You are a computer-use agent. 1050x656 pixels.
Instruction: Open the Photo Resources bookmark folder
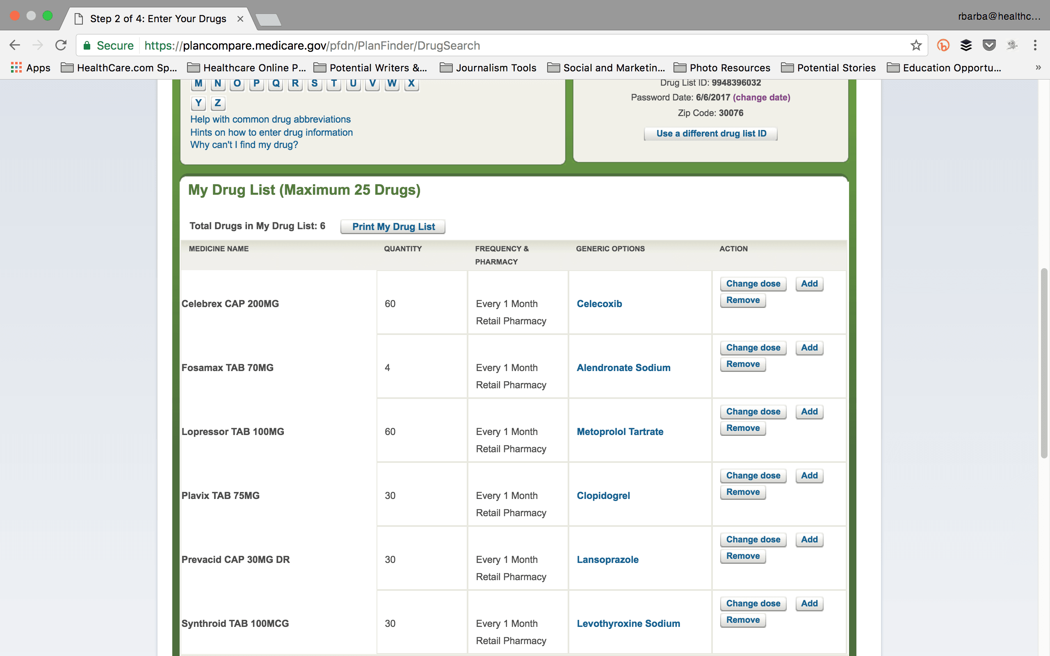coord(722,68)
